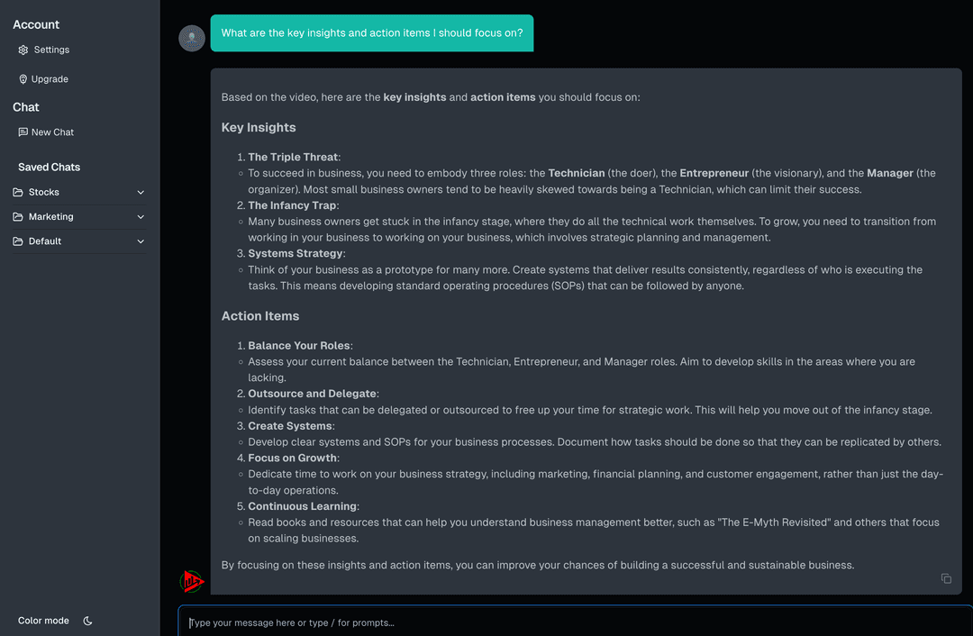The width and height of the screenshot is (973, 636).
Task: Click the Upgrade icon in the sidebar
Action: pos(22,79)
